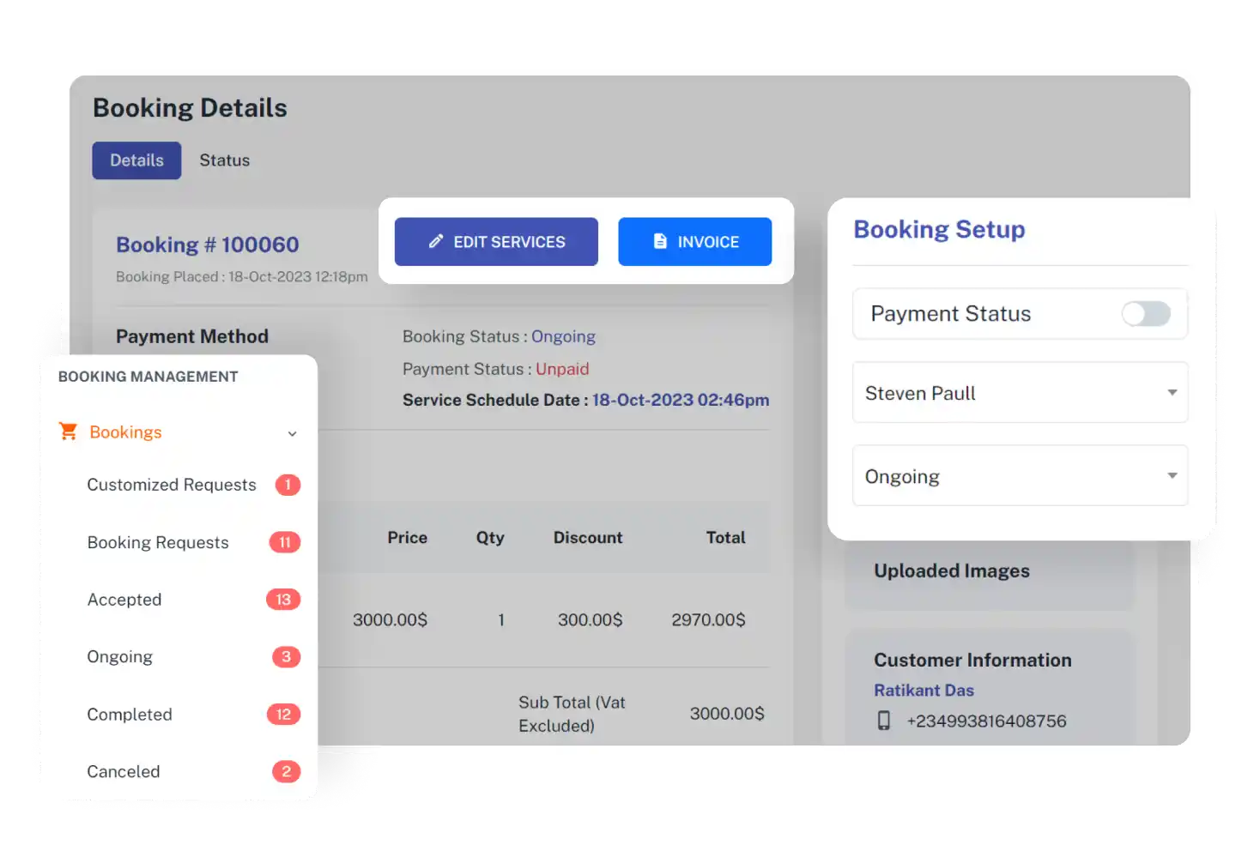Open customer Ratikant Das link
The width and height of the screenshot is (1260, 851).
click(924, 691)
